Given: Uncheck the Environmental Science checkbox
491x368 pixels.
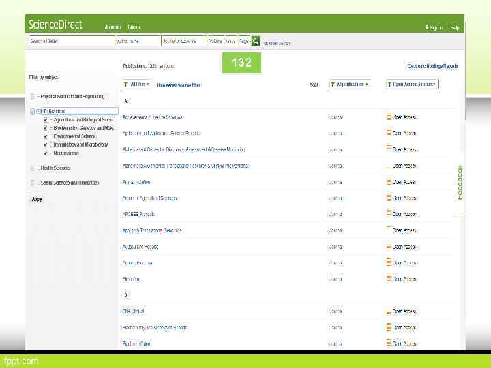Looking at the screenshot, I should pos(46,136).
